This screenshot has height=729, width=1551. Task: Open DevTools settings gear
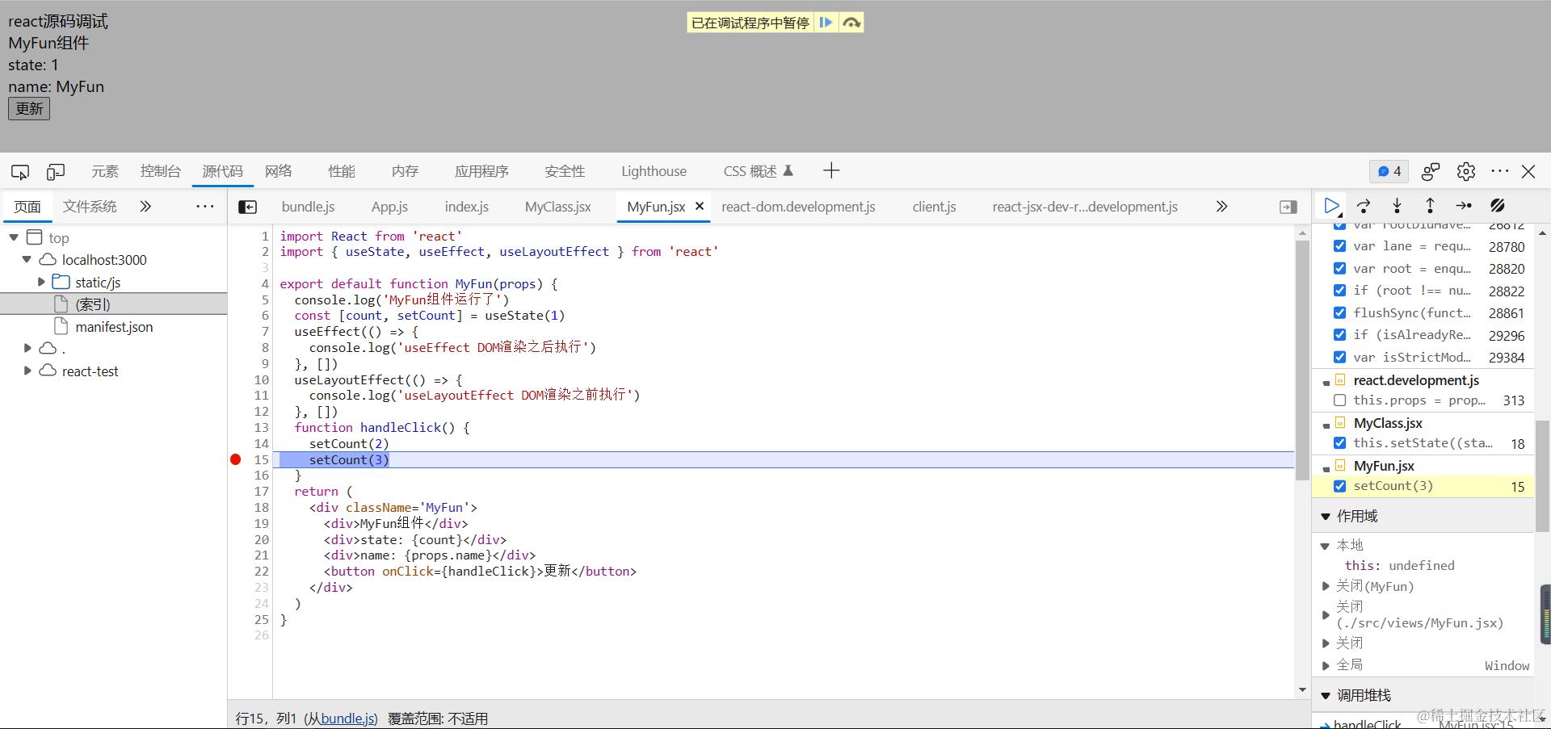(1466, 171)
